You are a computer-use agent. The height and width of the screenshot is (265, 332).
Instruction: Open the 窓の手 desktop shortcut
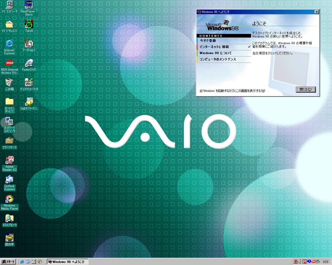tap(9, 240)
